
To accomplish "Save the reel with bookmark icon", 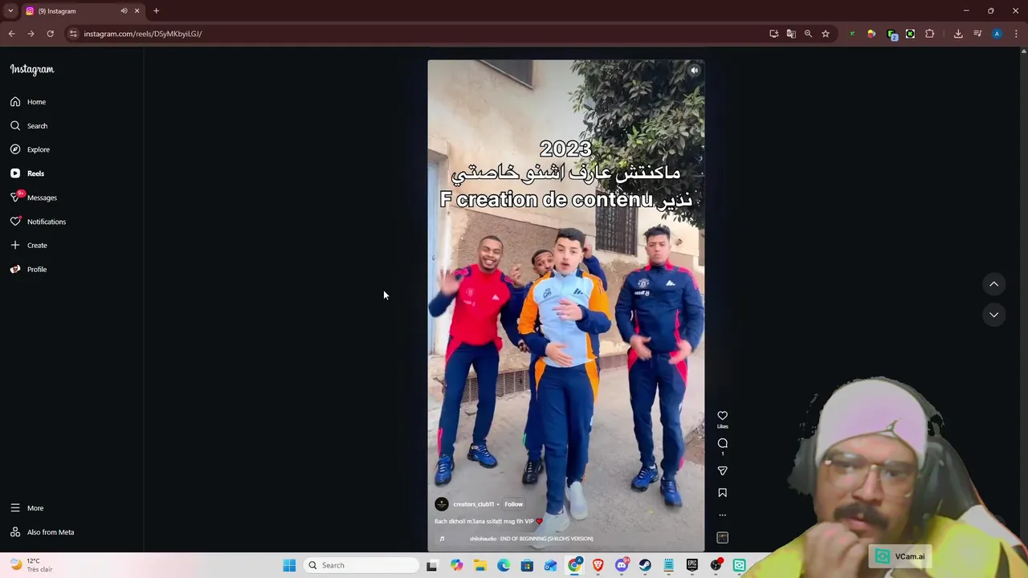I will pos(722,493).
